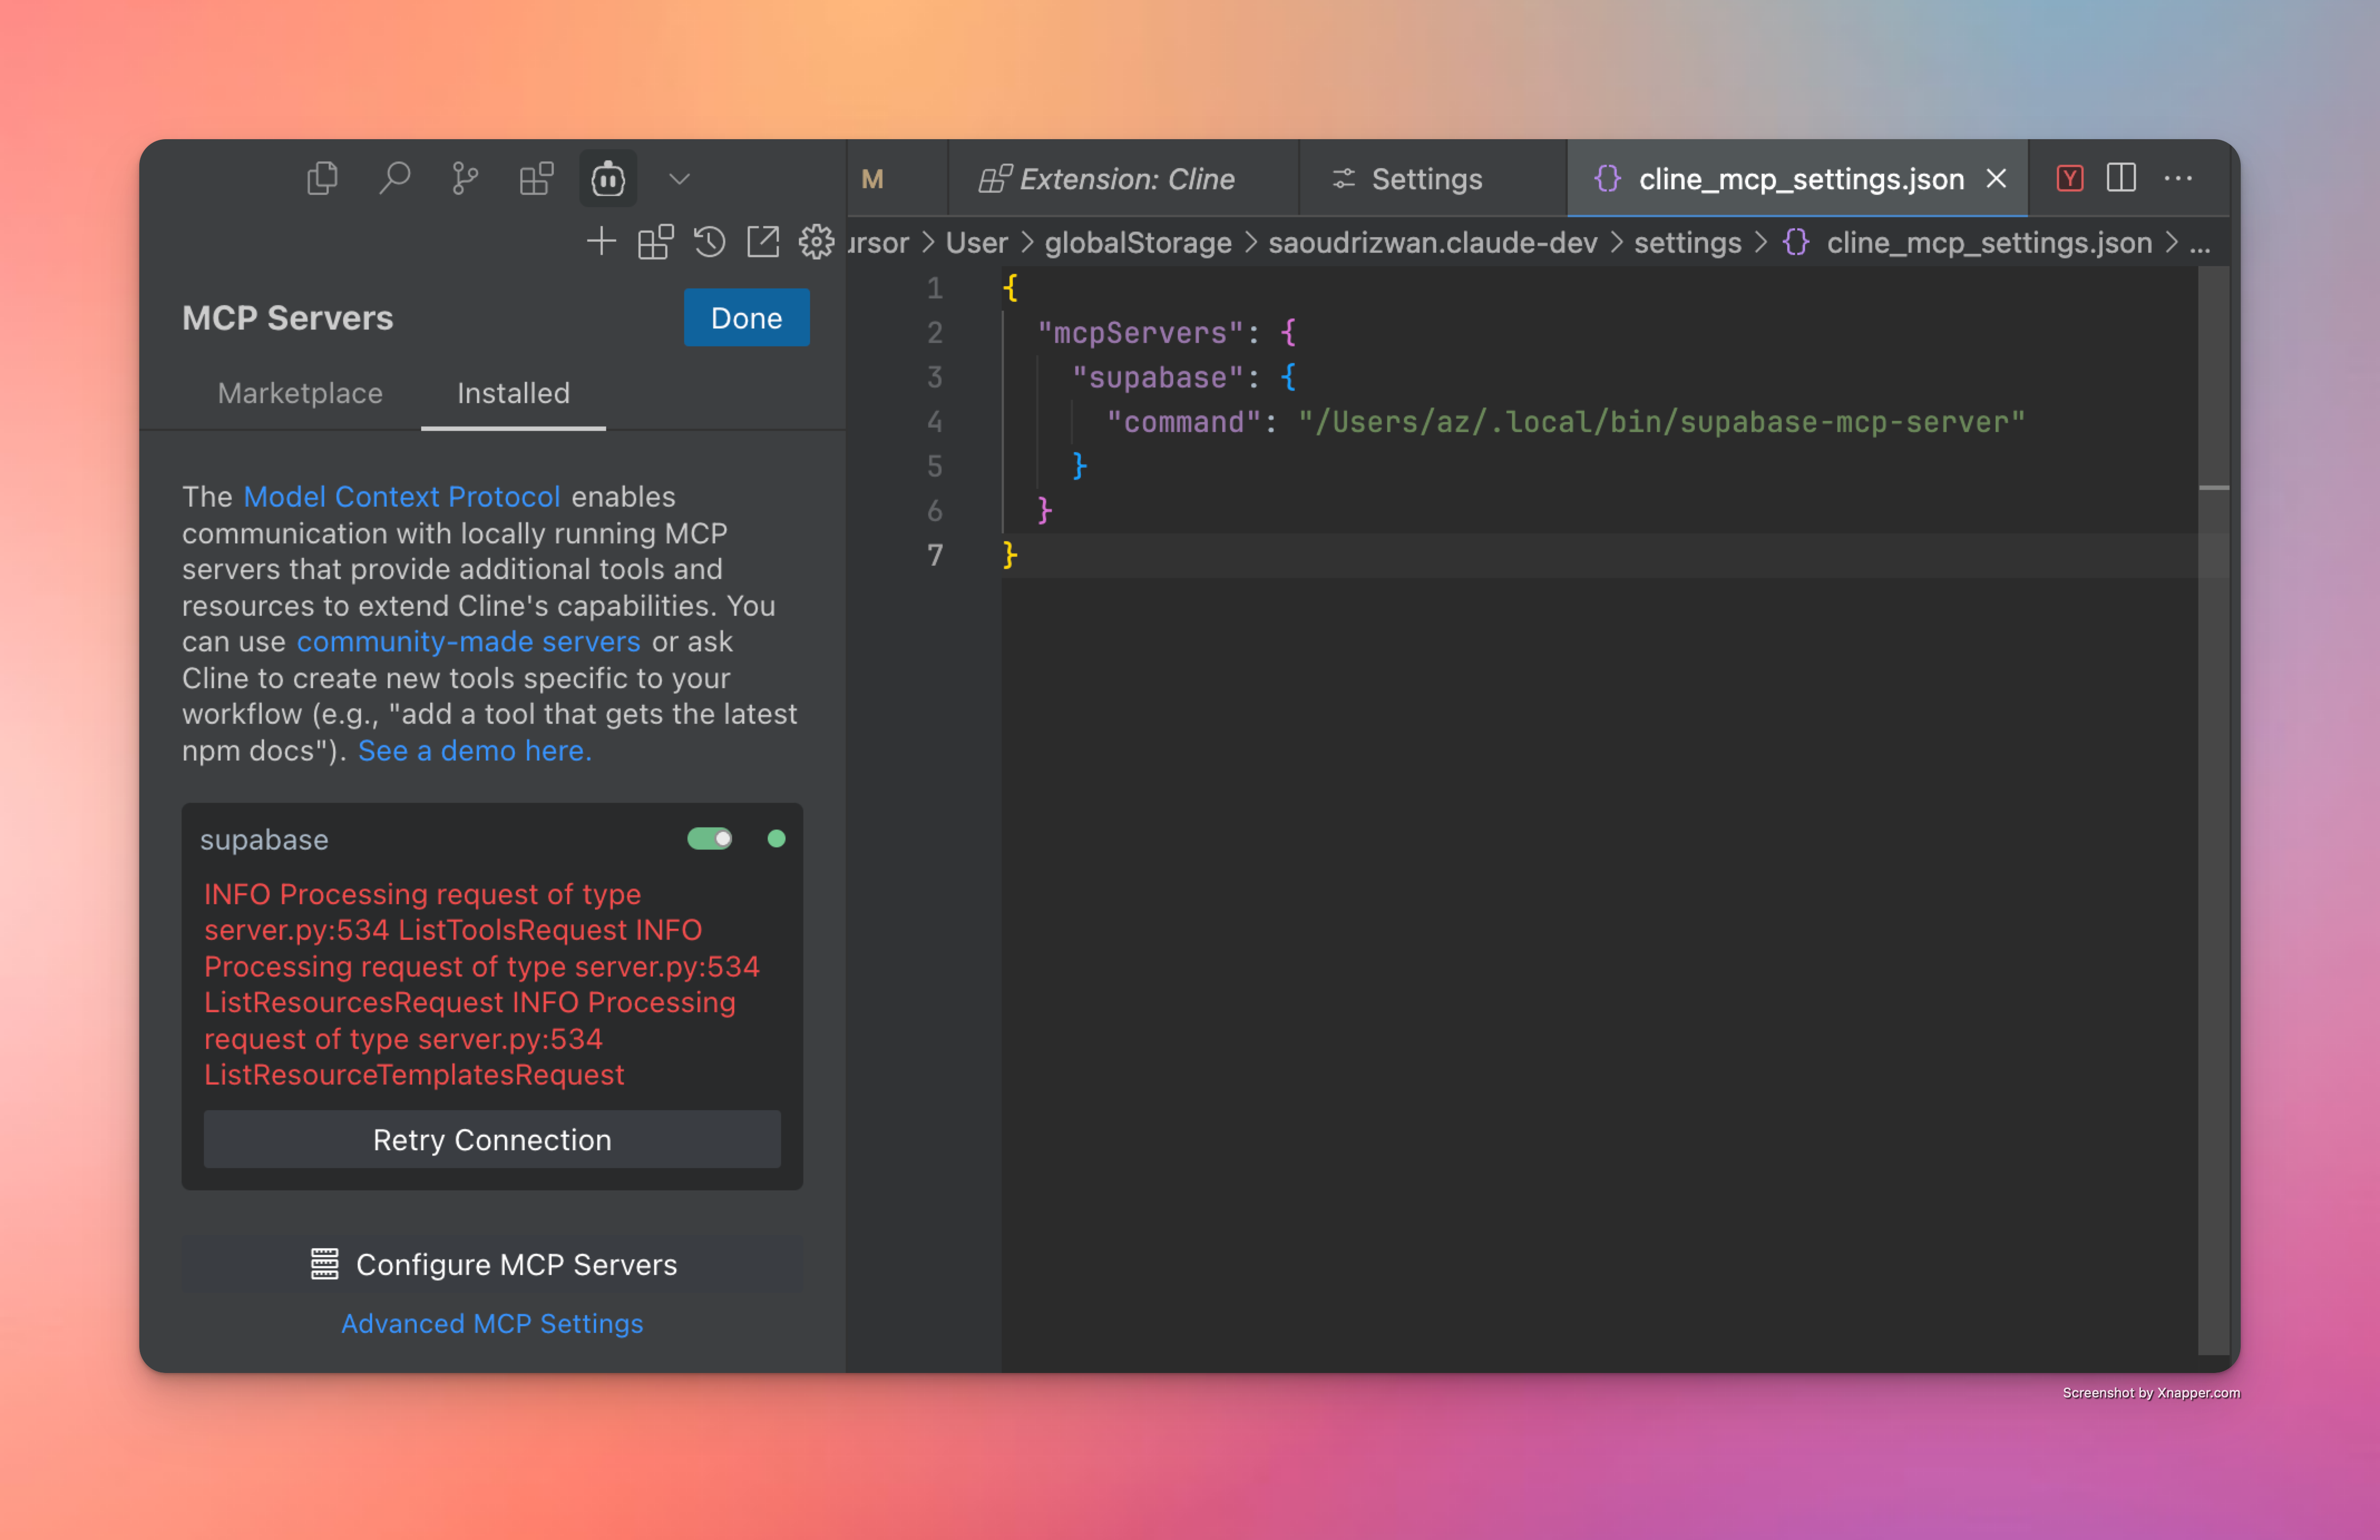Screen dimensions: 2380x1540
Task: Switch to the Marketplace tab
Action: pyautogui.click(x=299, y=394)
